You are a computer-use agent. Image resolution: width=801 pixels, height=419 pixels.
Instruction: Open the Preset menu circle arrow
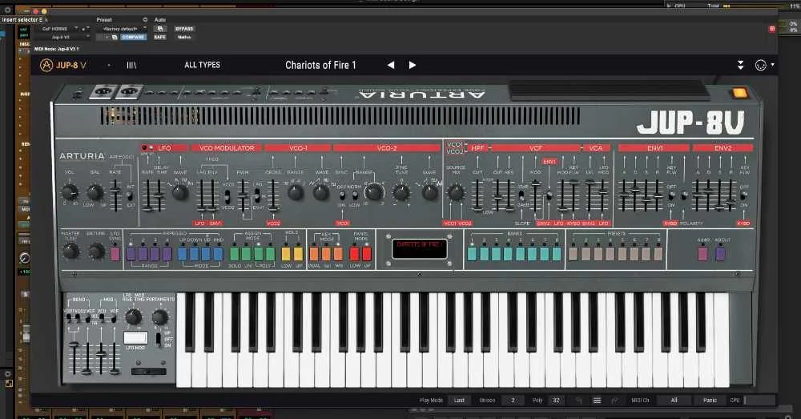[x=145, y=20]
